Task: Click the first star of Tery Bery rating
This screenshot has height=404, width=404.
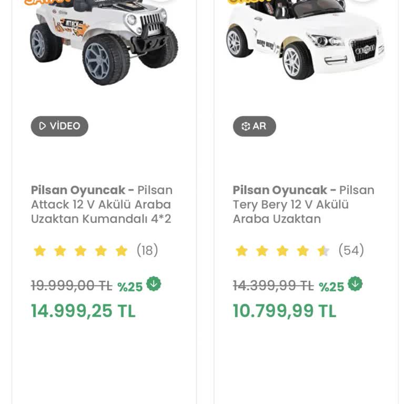Action: click(242, 251)
